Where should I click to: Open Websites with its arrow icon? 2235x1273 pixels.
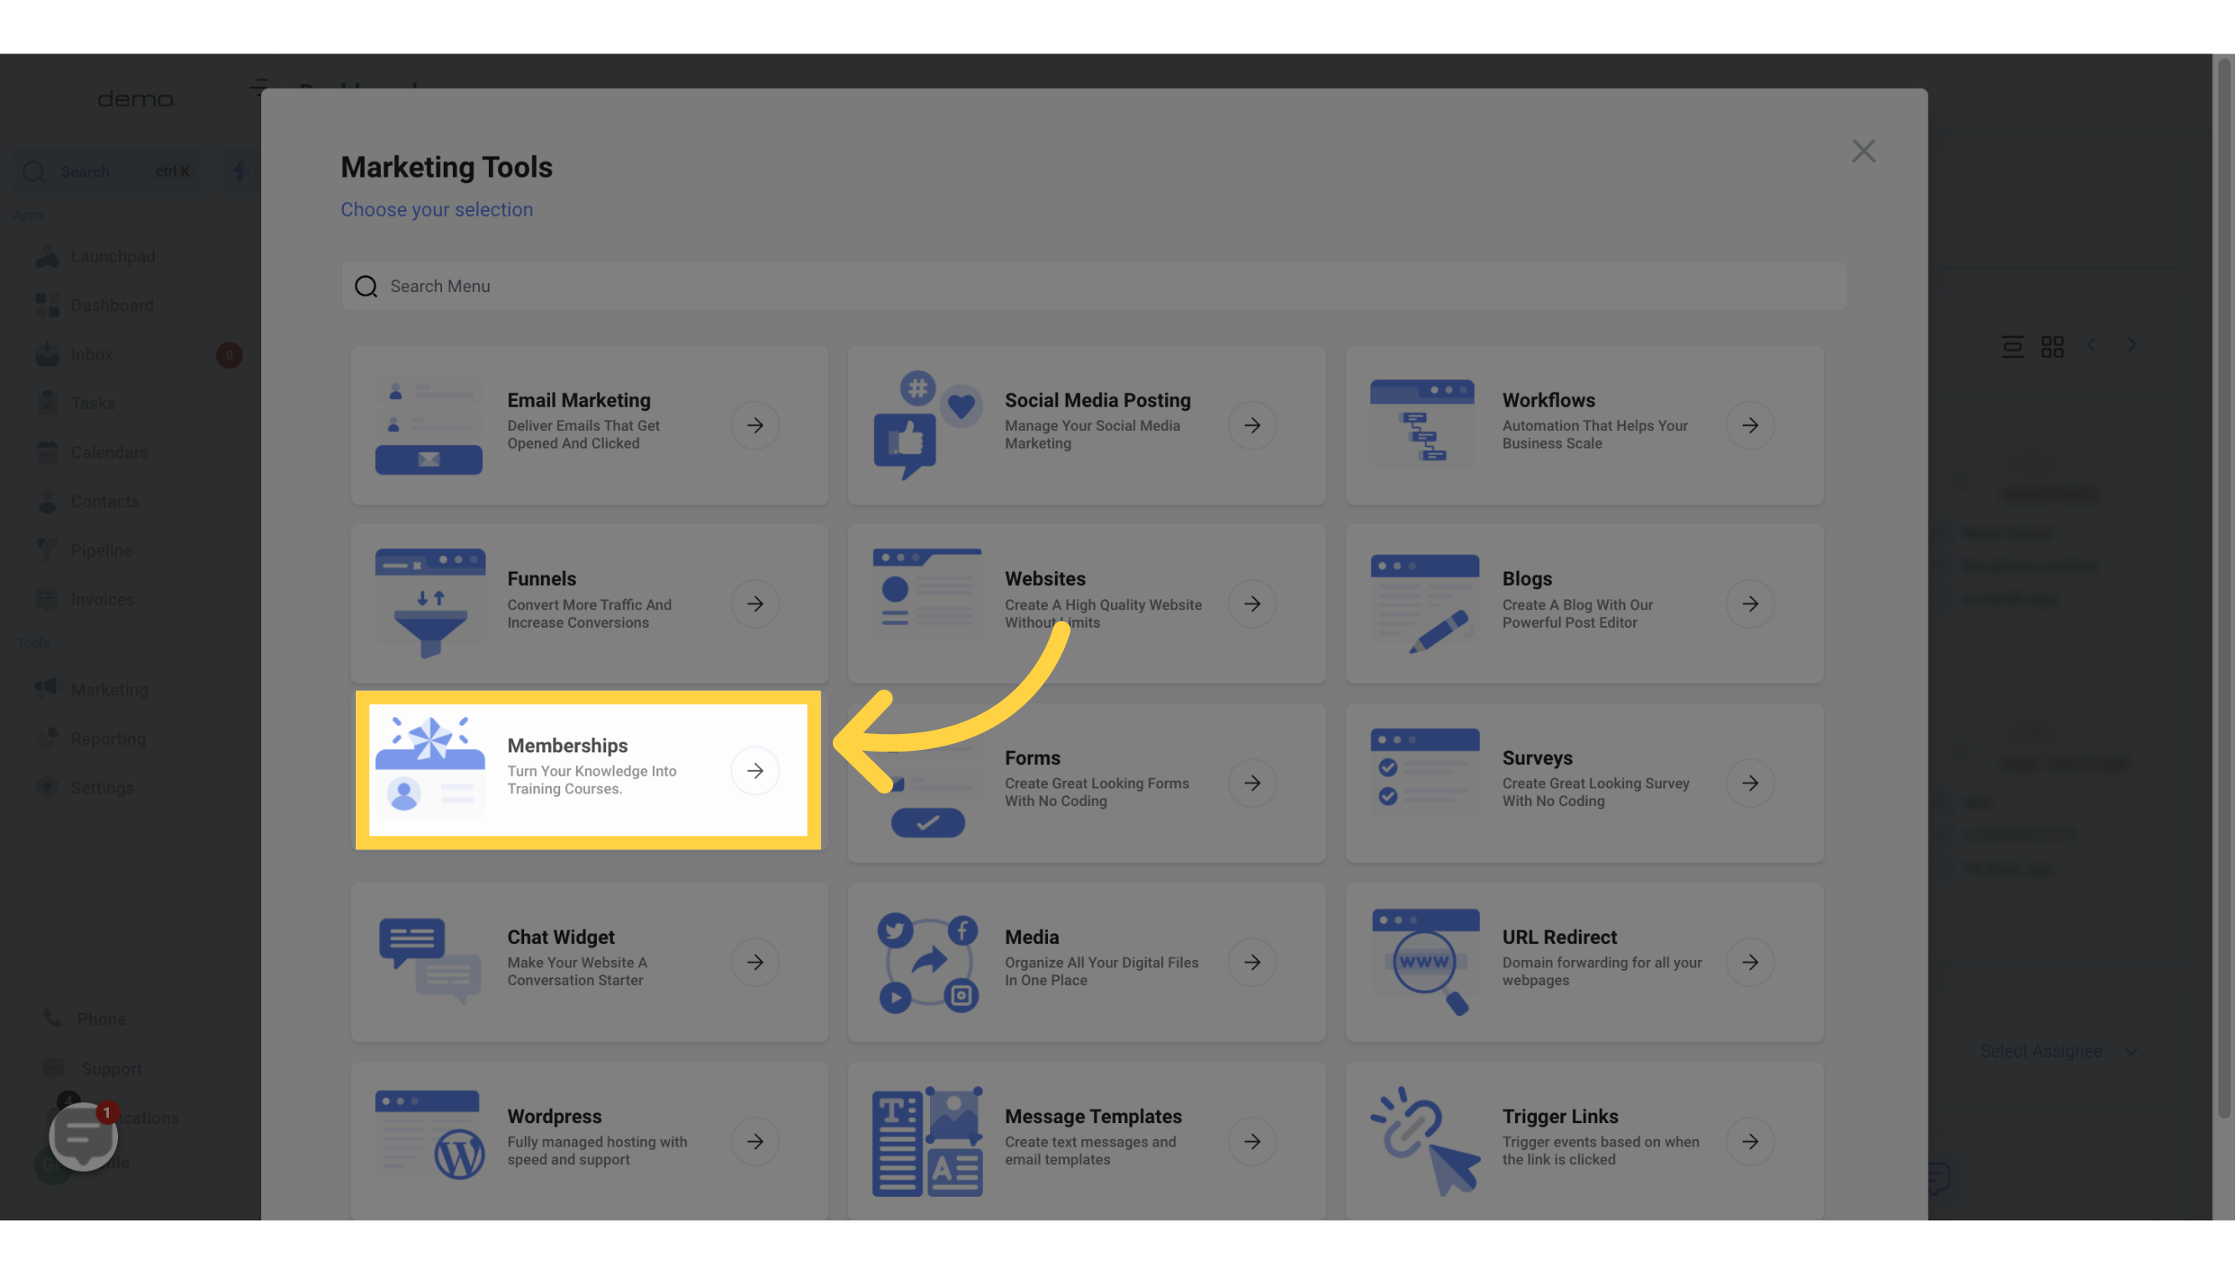[1252, 604]
